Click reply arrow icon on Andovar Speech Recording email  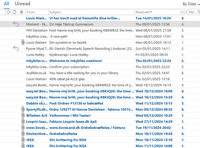point(16,49)
